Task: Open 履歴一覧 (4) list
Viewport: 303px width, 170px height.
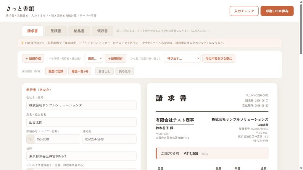Action: click(80, 71)
